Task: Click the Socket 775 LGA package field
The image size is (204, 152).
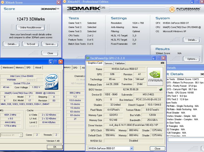Action: [x=22, y=83]
